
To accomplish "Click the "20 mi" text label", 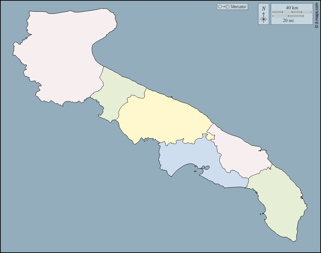I will point(288,21).
